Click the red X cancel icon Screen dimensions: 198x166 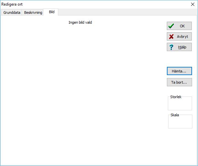click(x=171, y=37)
